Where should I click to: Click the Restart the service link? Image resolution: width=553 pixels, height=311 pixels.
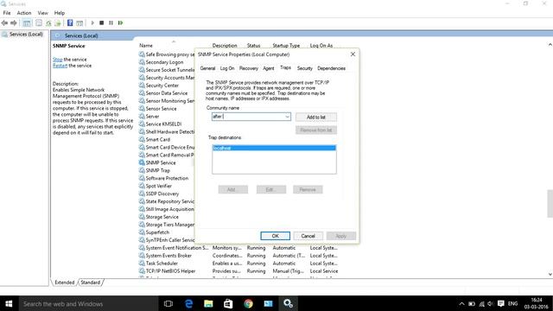pyautogui.click(x=60, y=66)
